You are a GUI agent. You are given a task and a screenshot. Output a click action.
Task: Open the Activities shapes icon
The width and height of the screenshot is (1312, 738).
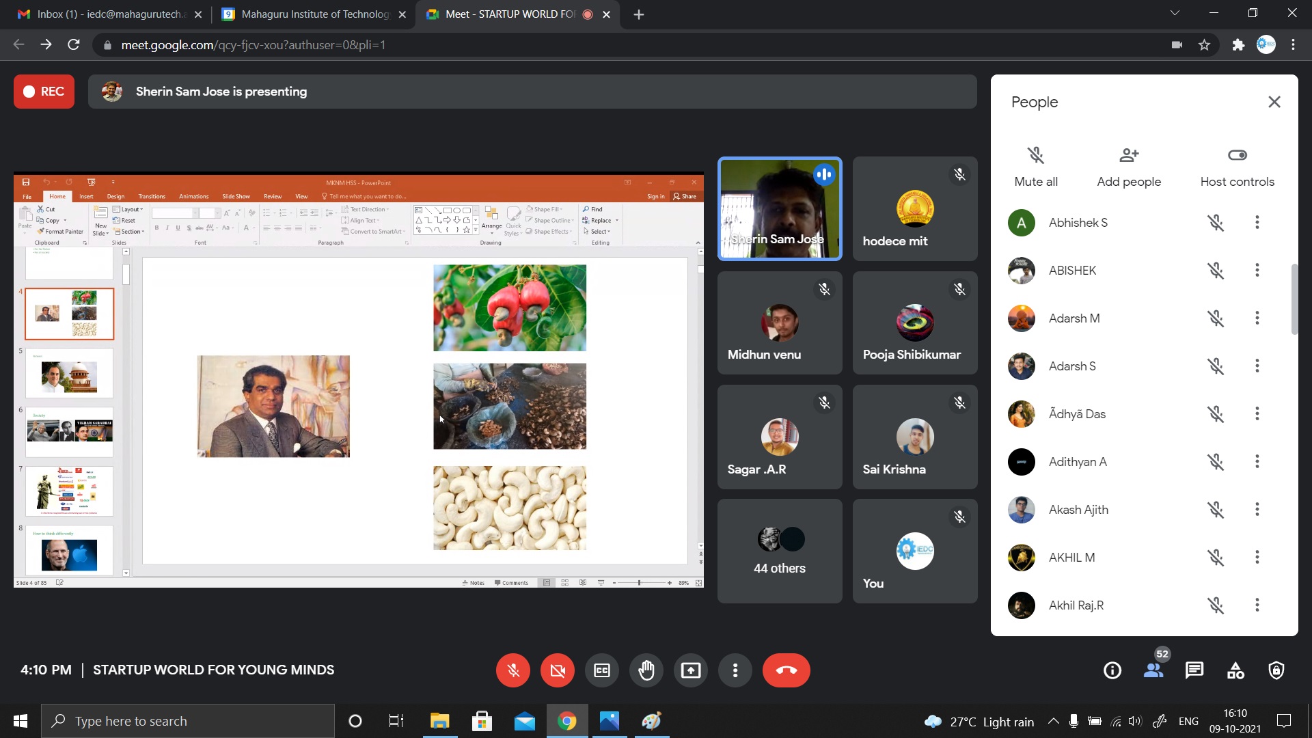tap(1235, 670)
